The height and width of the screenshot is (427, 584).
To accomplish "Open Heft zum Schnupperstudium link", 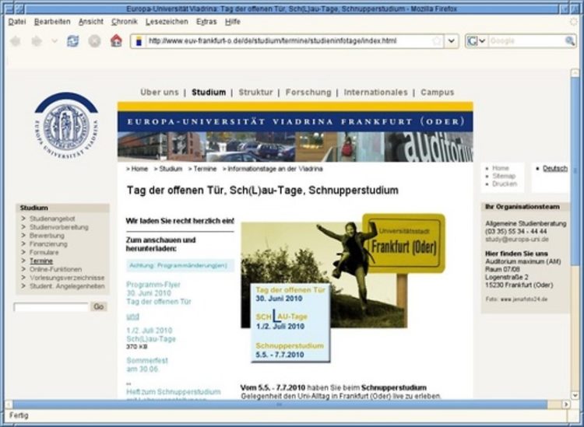I will point(174,392).
